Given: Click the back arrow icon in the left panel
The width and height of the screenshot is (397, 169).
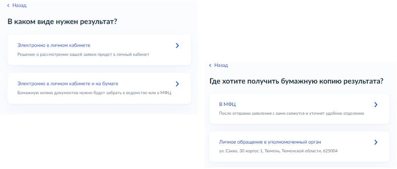Looking at the screenshot, I should point(8,6).
